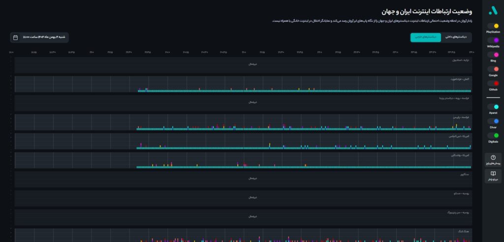Image resolution: width=504 pixels, height=242 pixels.
Task: Click the calendar icon in the date box
Action: 15,37
